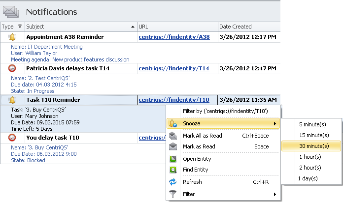This screenshot has height=202, width=343.
Task: Choose Mark as Read from the context menu
Action: [x=199, y=146]
